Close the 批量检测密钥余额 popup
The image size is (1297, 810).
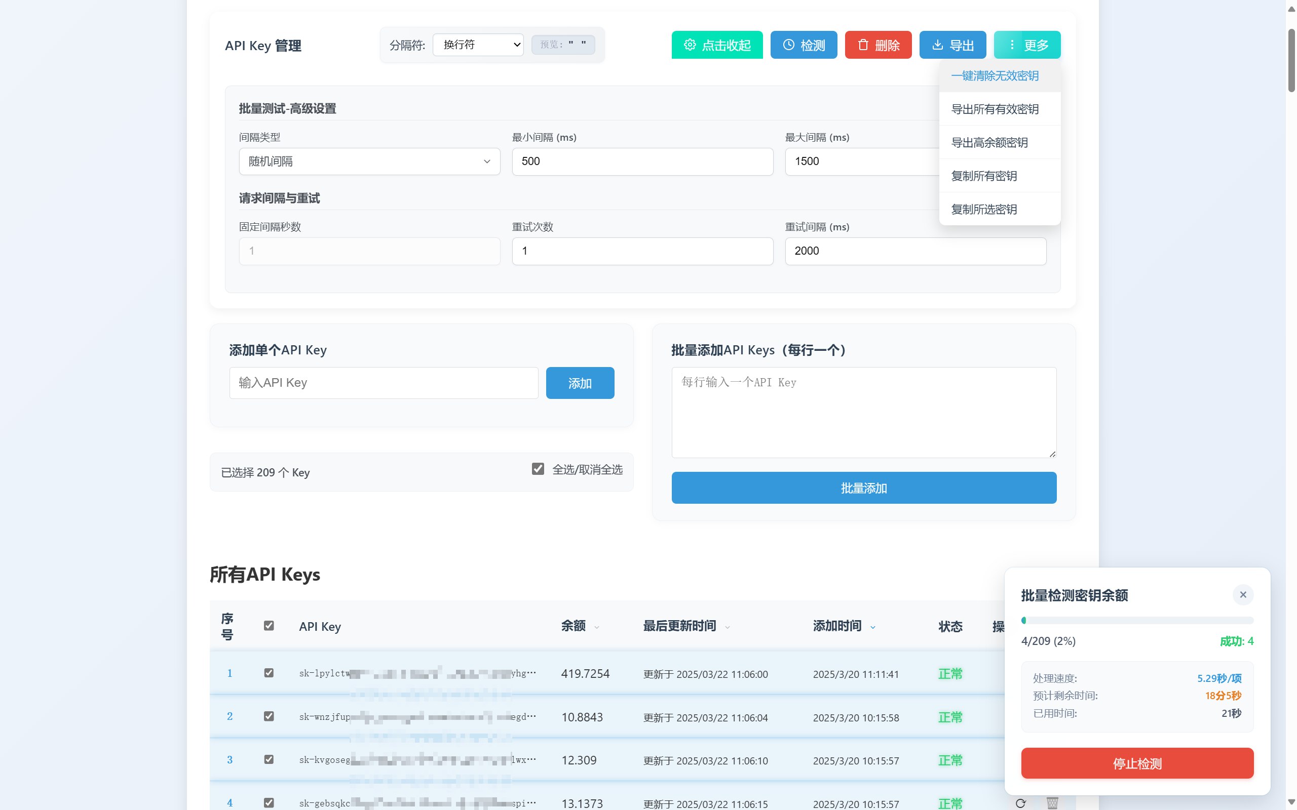pos(1243,595)
